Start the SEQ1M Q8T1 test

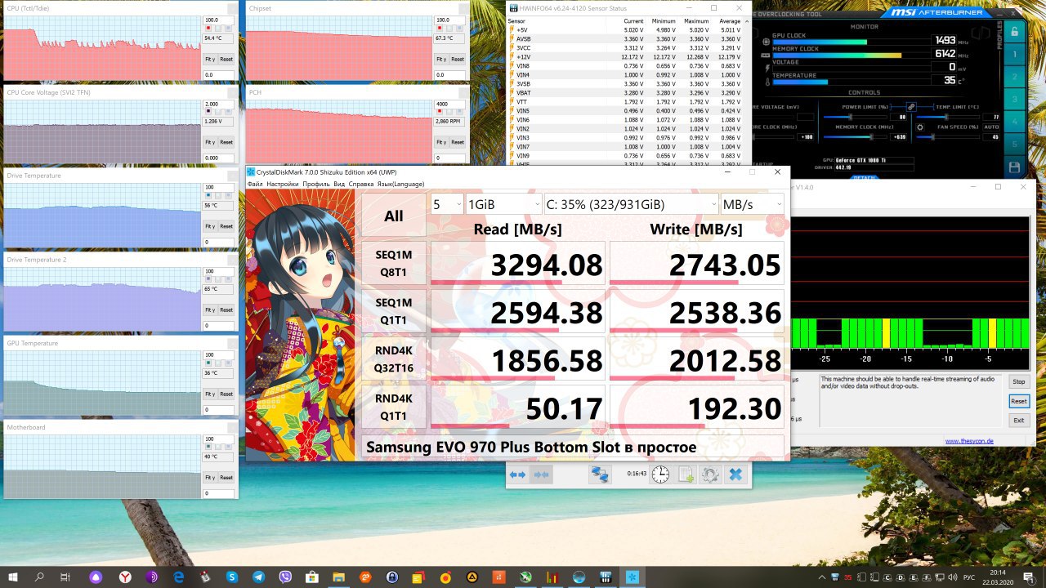(394, 263)
